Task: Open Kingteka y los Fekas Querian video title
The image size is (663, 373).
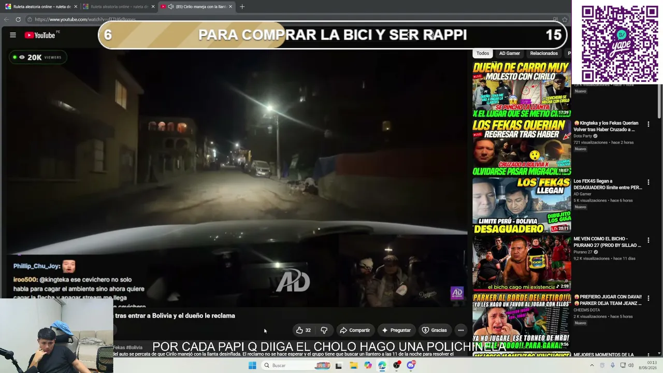Action: tap(606, 126)
